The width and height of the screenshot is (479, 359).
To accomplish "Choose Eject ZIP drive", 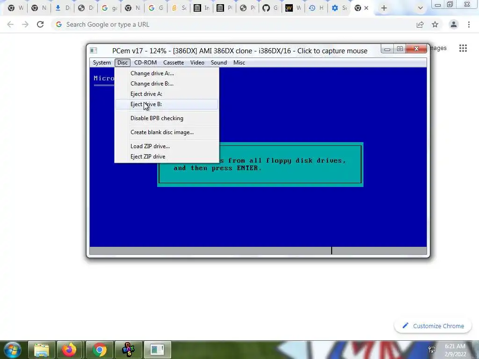I will click(x=167, y=157).
